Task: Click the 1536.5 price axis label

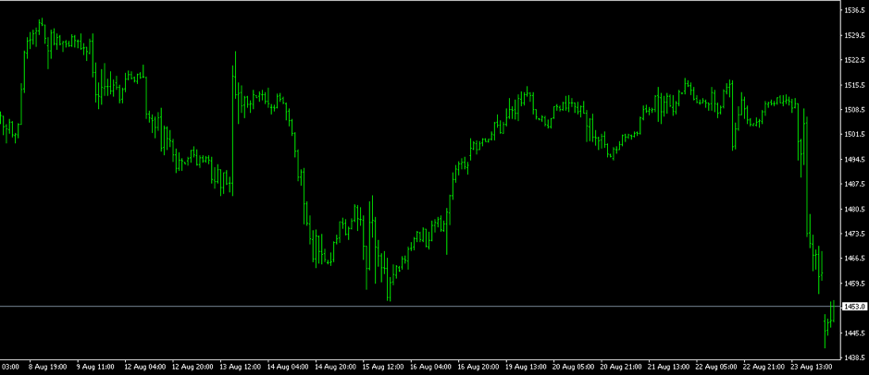Action: pos(855,10)
